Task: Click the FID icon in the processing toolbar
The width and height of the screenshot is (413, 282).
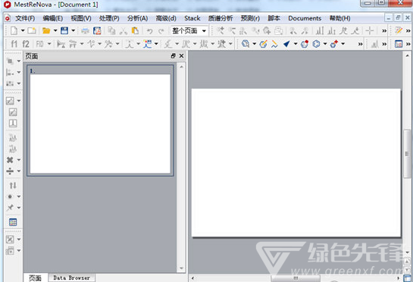Action: tap(39, 44)
